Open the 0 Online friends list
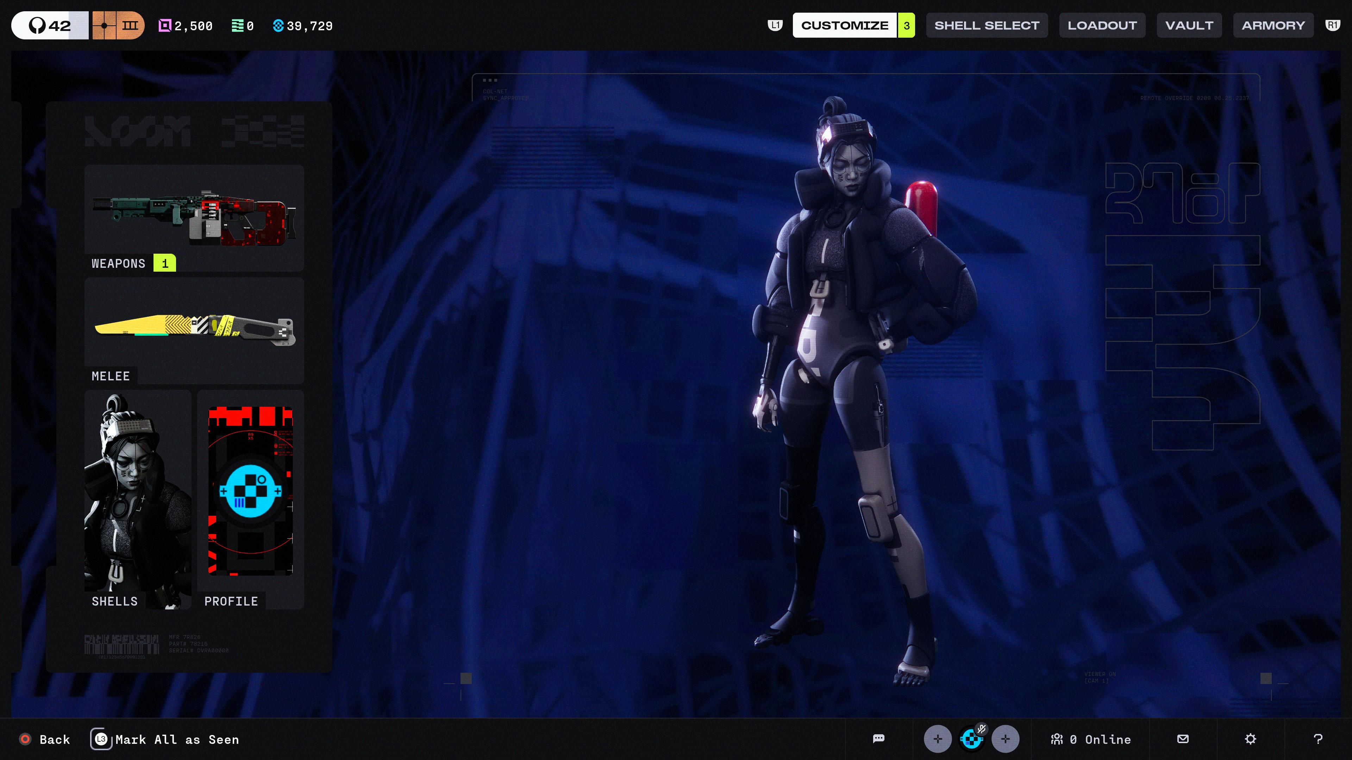Image resolution: width=1352 pixels, height=760 pixels. [1091, 739]
